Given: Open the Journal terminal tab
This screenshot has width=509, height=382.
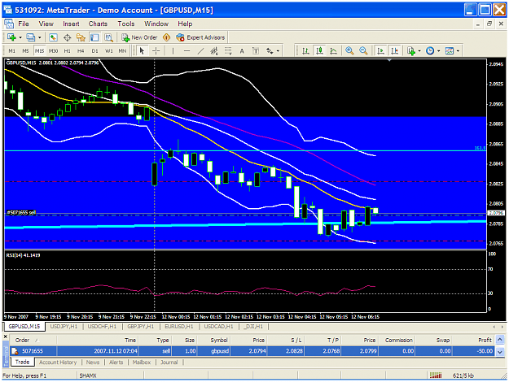Looking at the screenshot, I should click(x=169, y=362).
